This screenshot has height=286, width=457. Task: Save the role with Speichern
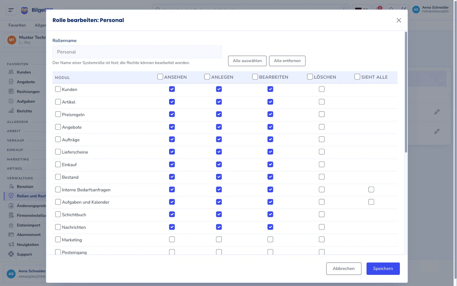click(383, 269)
